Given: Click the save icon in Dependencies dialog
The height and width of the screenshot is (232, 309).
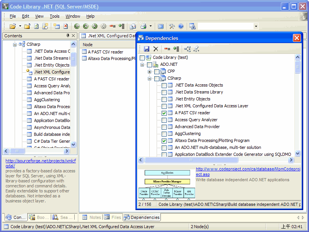Looking at the screenshot, I should pos(147,49).
